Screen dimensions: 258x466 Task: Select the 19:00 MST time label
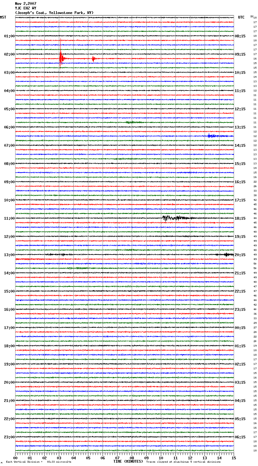(x=9, y=364)
